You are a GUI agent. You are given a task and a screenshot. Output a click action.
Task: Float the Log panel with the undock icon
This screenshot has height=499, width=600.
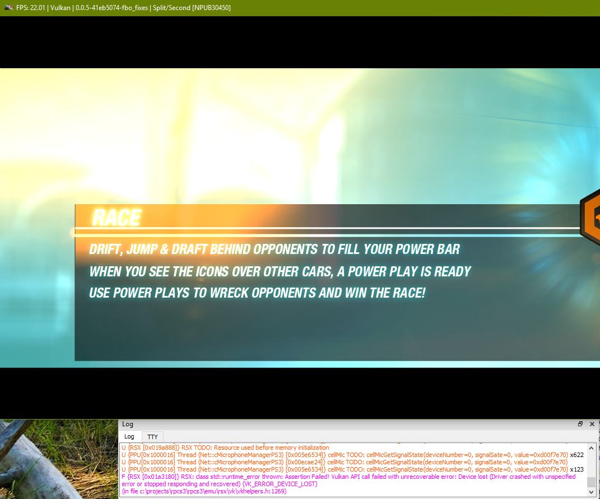coord(580,423)
